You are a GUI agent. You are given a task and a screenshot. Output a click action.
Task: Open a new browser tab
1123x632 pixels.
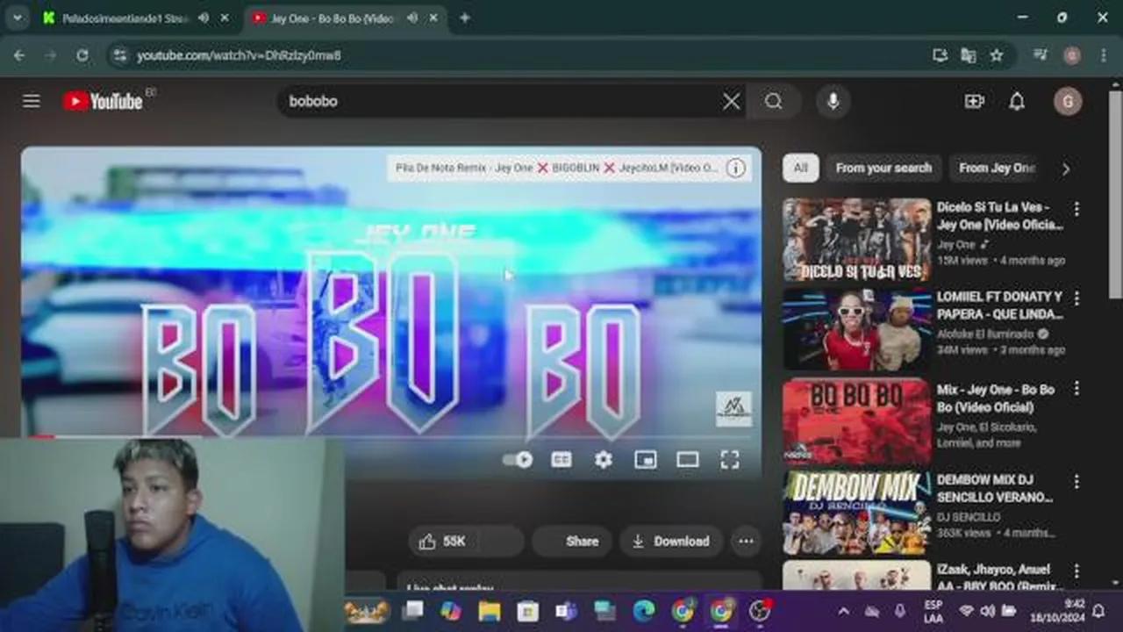[465, 18]
